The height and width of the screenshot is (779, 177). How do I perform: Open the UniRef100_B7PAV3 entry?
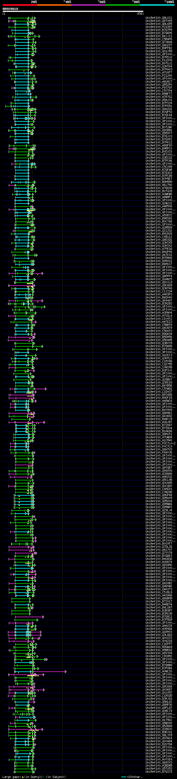pyautogui.click(x=159, y=70)
